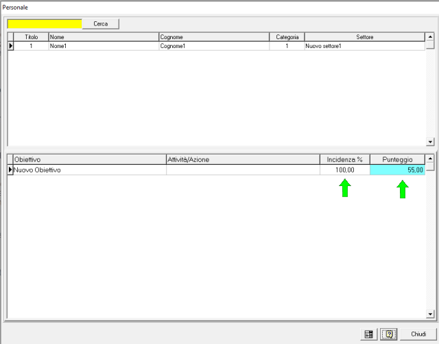Open the help question mark button
Image resolution: width=439 pixels, height=344 pixels.
[388, 334]
